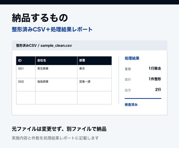The image size is (179, 148).
Task: Select the cell 海風商事
Action: [x=56, y=85]
